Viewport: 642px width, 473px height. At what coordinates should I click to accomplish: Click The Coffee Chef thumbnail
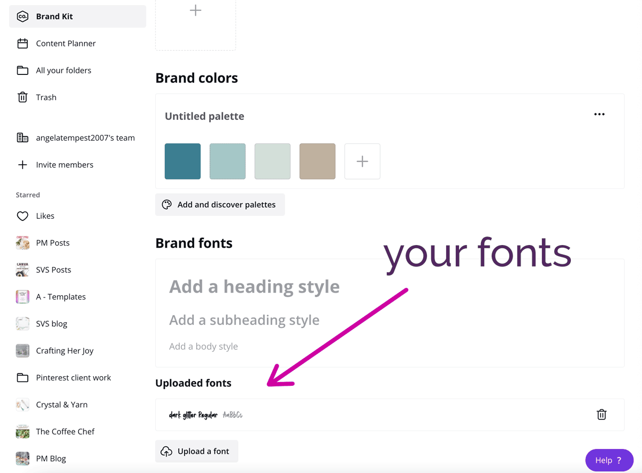coord(22,431)
